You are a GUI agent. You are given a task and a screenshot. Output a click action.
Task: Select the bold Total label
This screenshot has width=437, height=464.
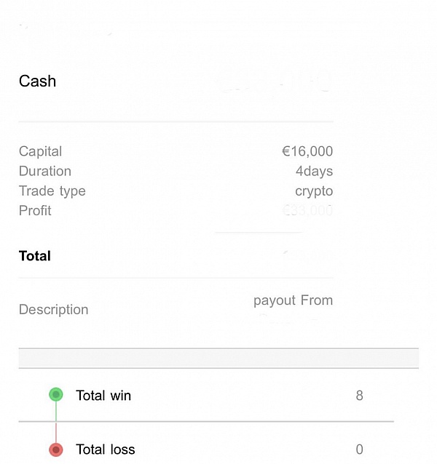click(35, 256)
